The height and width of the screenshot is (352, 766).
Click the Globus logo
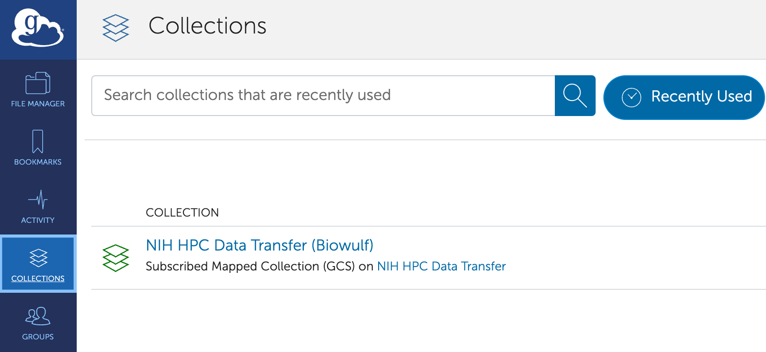point(38,28)
